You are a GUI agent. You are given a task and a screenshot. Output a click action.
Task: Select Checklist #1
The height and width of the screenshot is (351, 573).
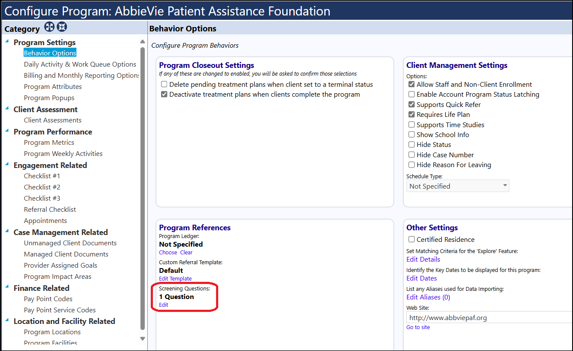[42, 176]
